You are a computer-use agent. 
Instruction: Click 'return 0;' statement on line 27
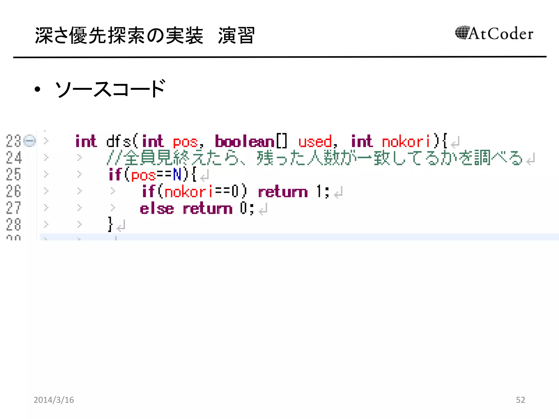click(219, 208)
